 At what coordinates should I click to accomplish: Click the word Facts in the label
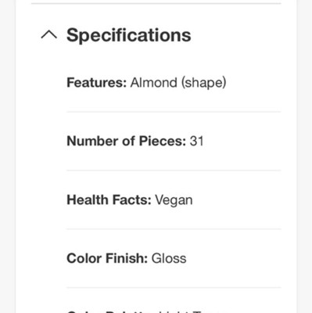131,200
